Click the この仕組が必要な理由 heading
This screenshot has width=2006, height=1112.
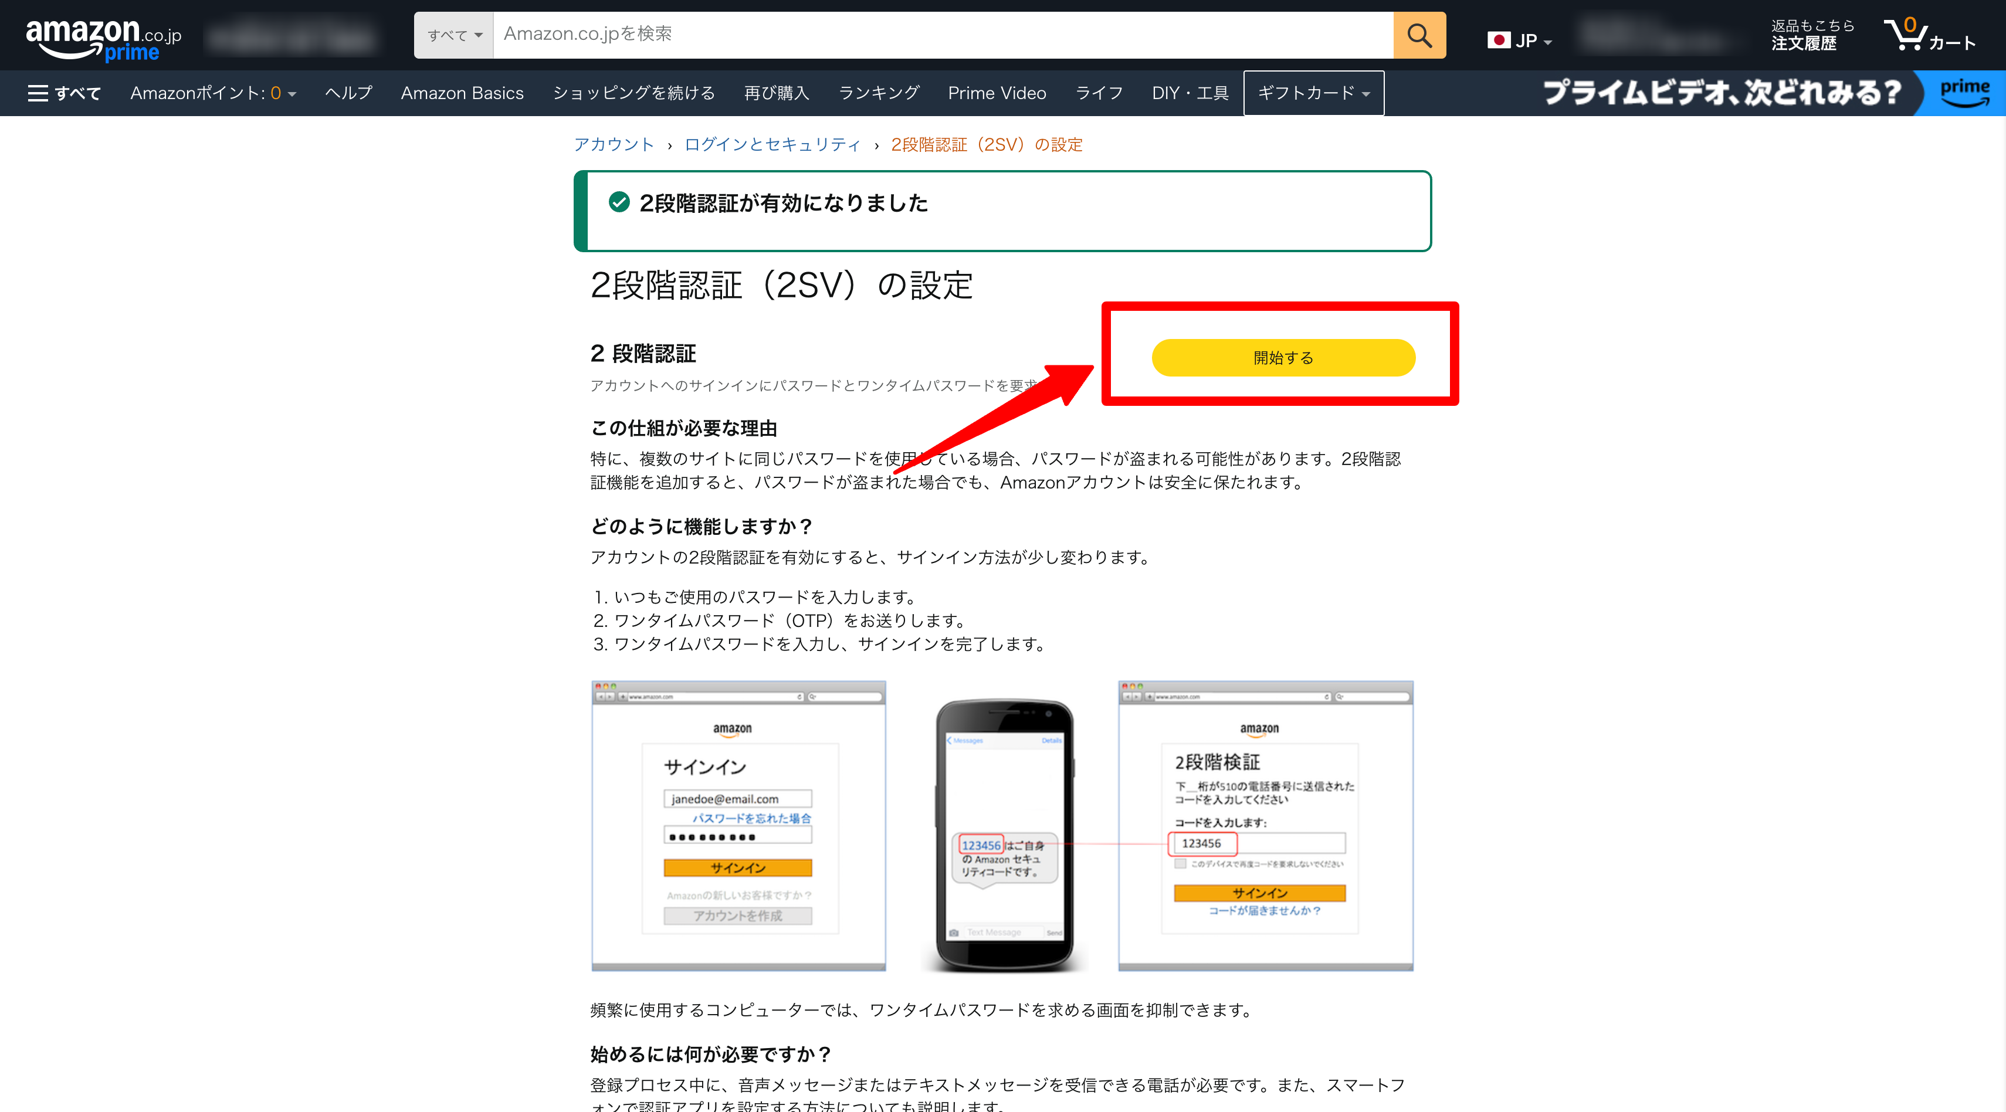684,428
